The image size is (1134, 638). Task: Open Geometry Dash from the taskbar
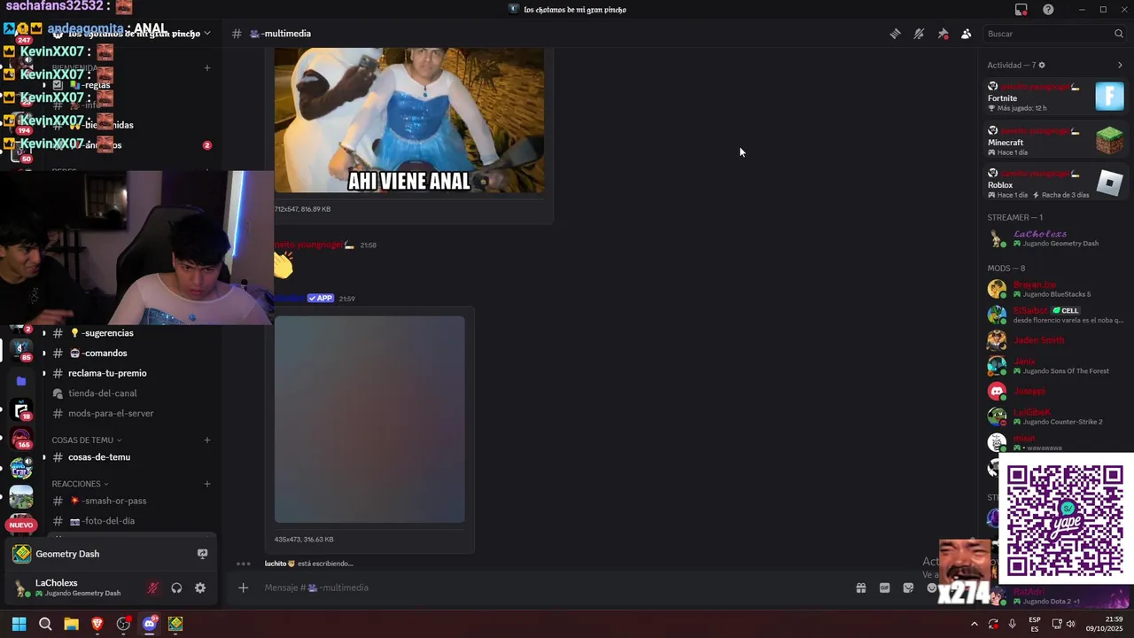point(175,624)
